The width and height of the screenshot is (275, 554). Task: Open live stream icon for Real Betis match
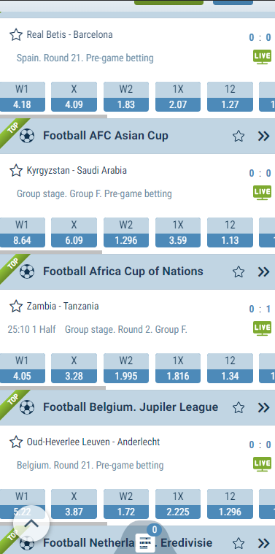[263, 57]
